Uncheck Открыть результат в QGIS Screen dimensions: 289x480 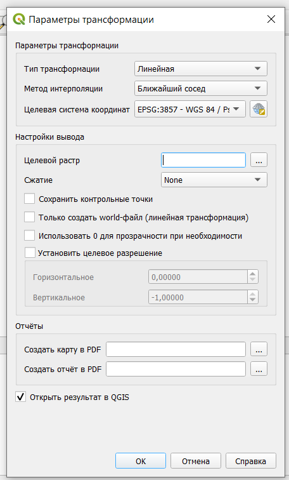20,397
